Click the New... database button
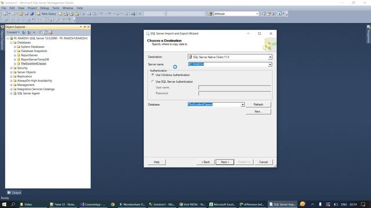 click(258, 112)
